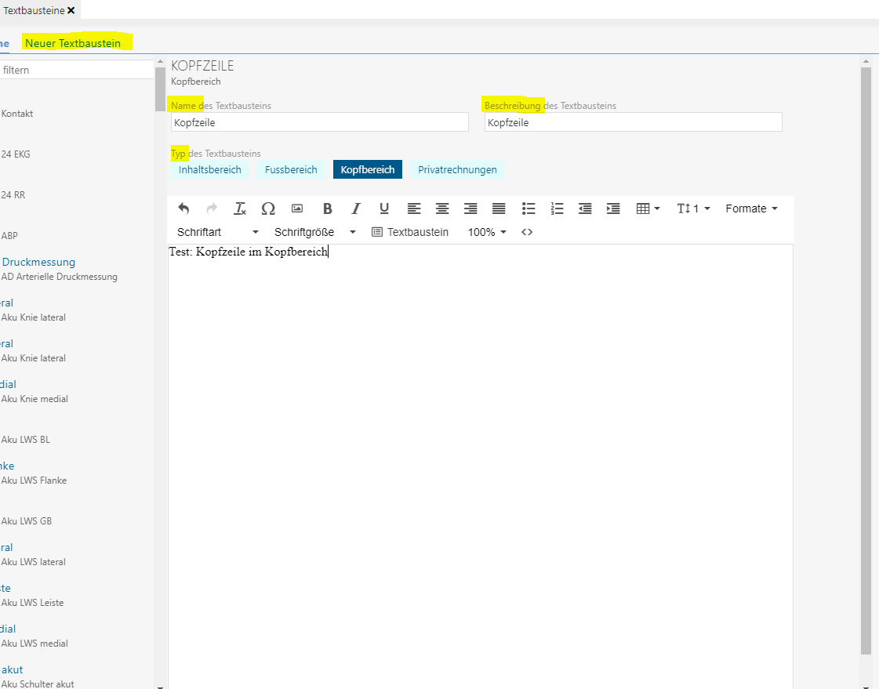Click the clear formatting icon
This screenshot has height=689, width=879.
pyautogui.click(x=240, y=209)
